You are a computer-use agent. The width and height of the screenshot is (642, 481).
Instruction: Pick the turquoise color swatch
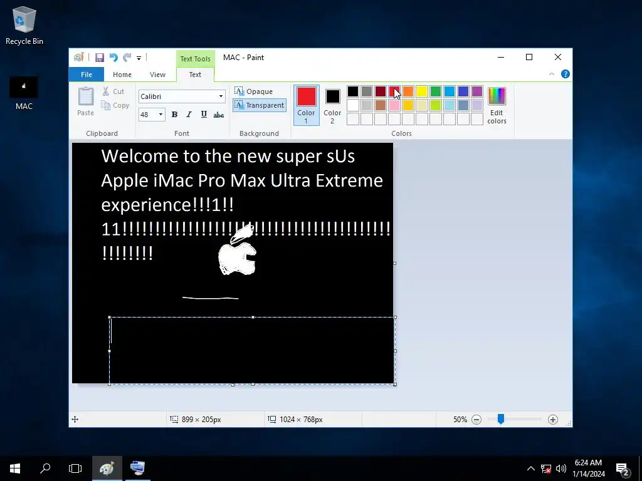click(450, 91)
